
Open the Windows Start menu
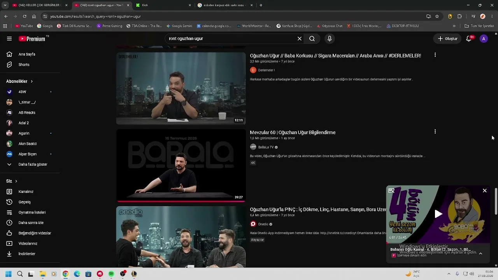coord(8,274)
